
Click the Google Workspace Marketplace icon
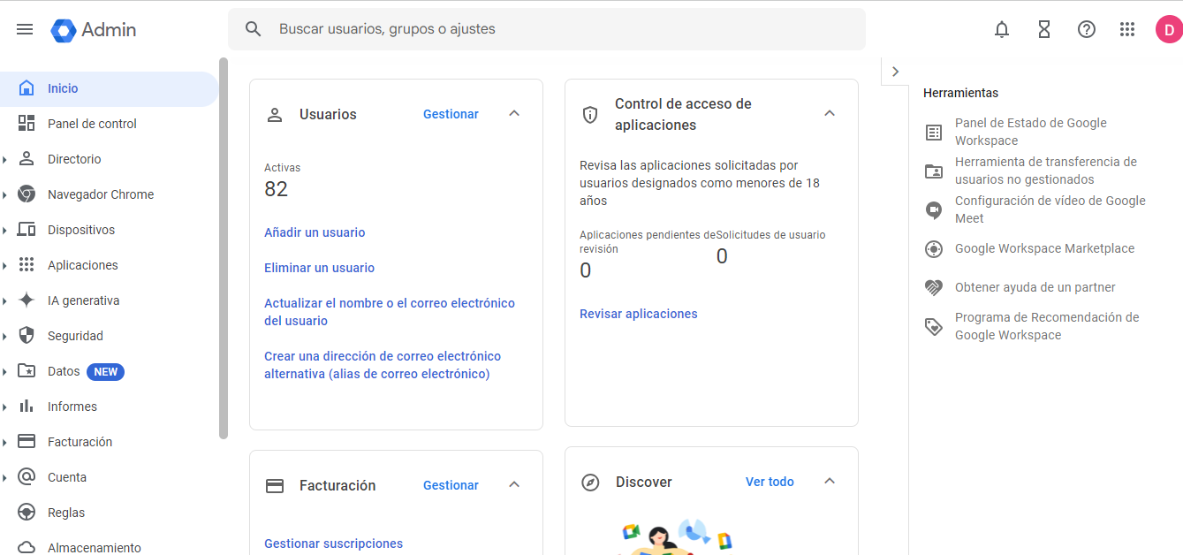[934, 249]
